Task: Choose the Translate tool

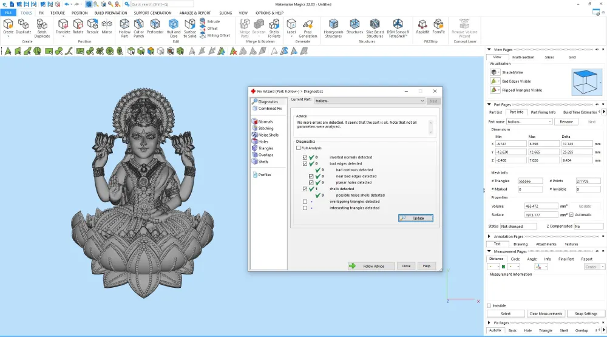Action: (63, 27)
